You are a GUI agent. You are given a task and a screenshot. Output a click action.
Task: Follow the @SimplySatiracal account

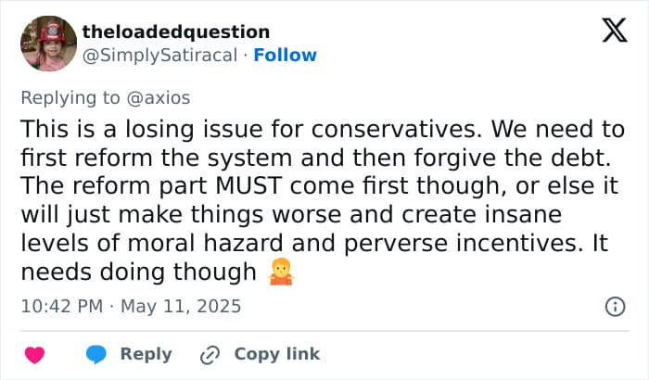285,55
